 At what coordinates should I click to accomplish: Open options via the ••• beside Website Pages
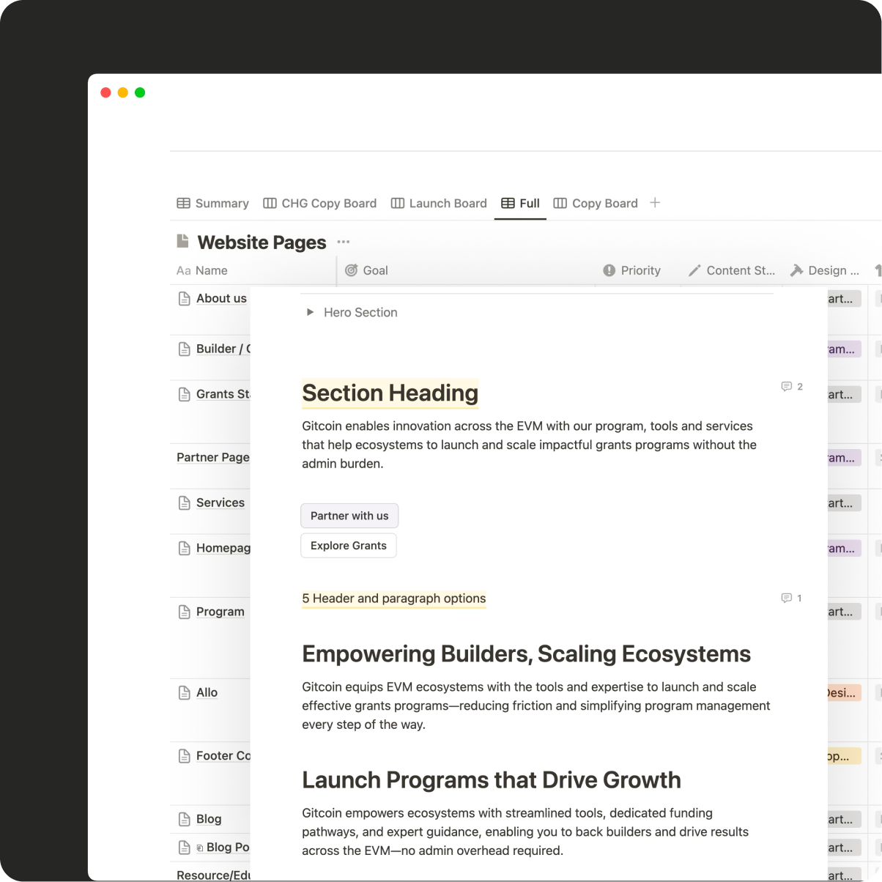343,241
